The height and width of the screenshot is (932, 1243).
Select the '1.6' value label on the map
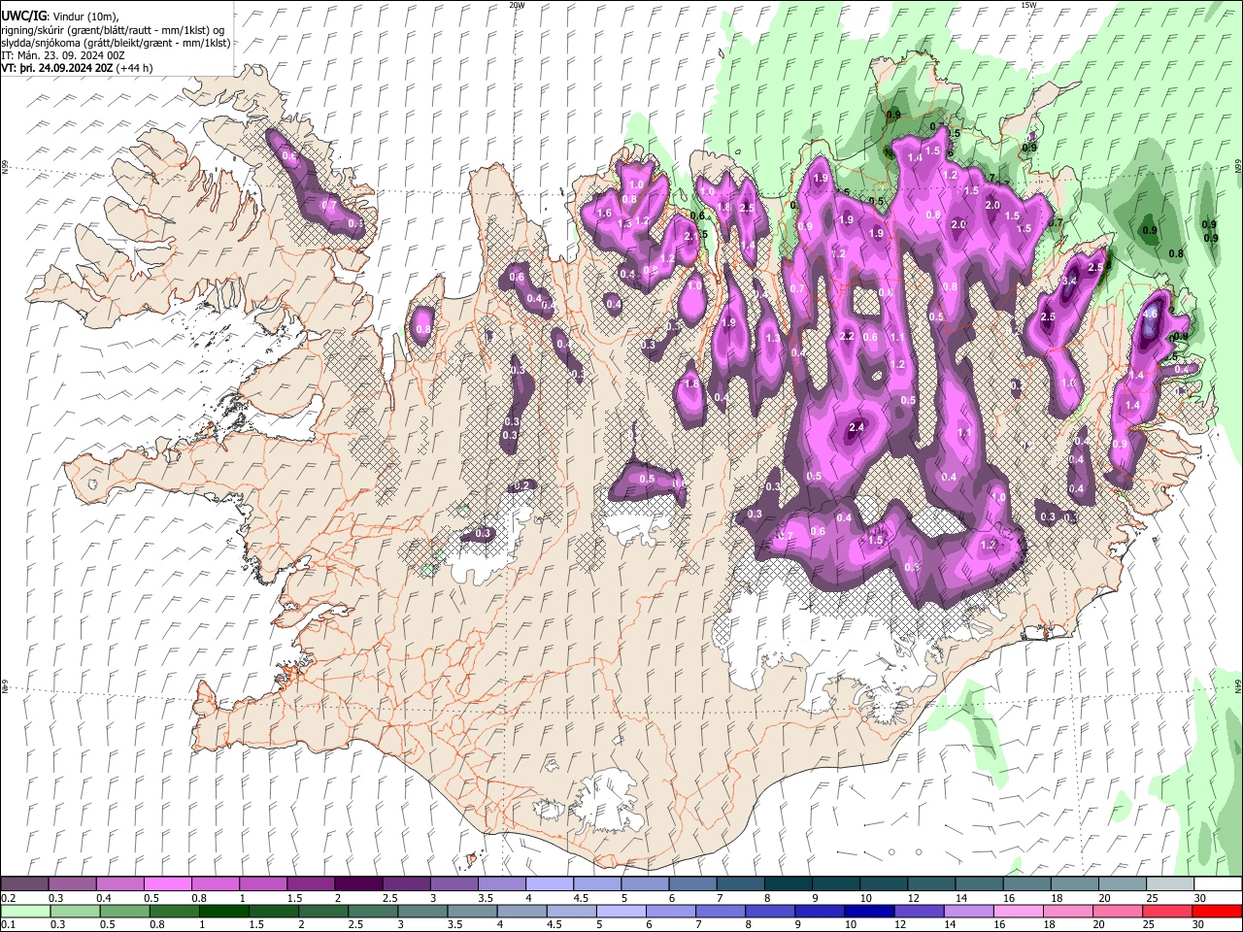tap(603, 213)
